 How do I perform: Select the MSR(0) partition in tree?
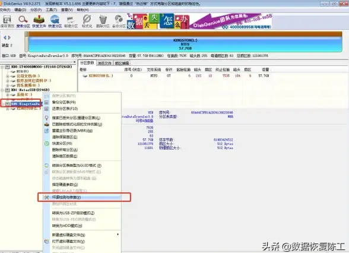(23, 71)
